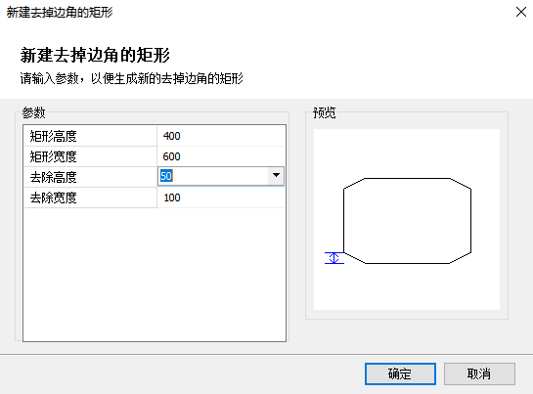Select the 矩形高度 parameter label row
This screenshot has height=394, width=533.
click(90, 136)
